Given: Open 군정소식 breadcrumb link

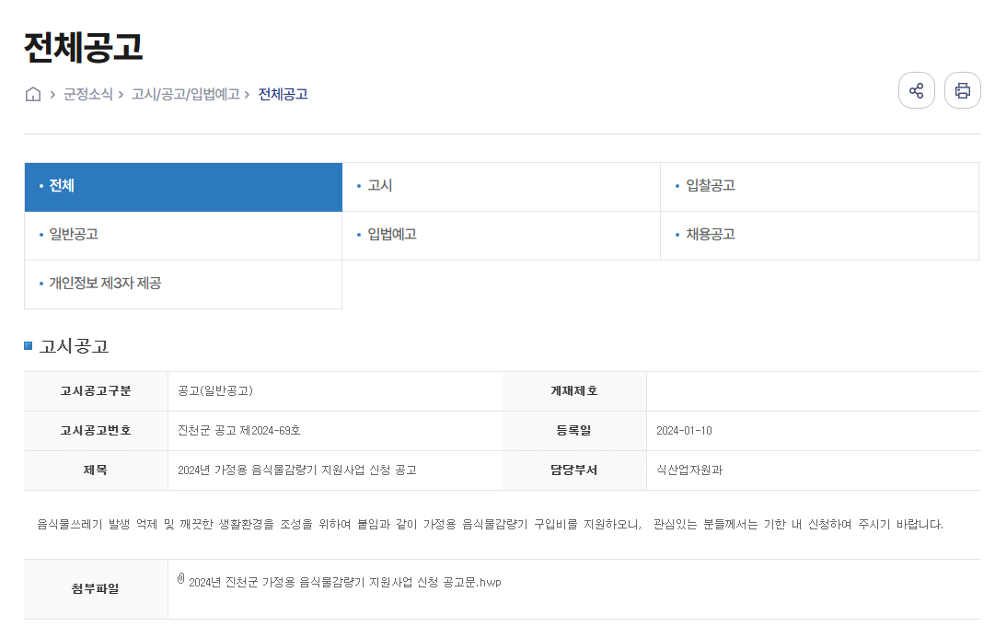Looking at the screenshot, I should point(87,95).
